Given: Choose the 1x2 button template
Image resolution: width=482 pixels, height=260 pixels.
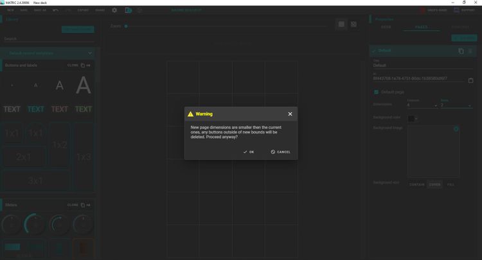Looking at the screenshot, I should point(60,145).
